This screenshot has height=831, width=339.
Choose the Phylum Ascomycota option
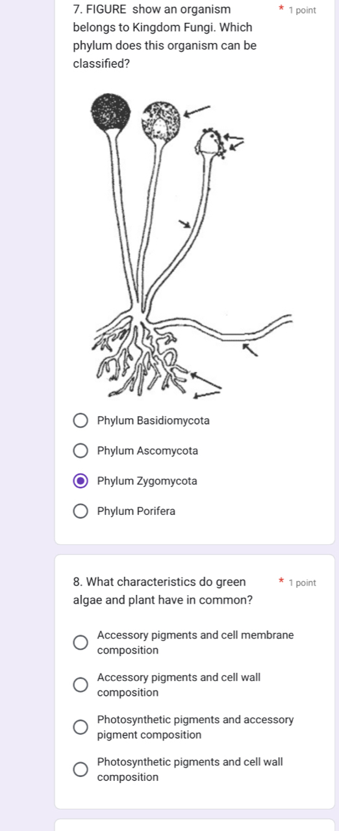(x=81, y=451)
